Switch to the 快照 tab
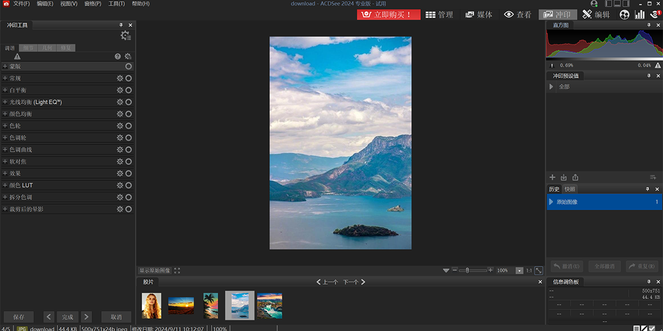 coord(570,189)
